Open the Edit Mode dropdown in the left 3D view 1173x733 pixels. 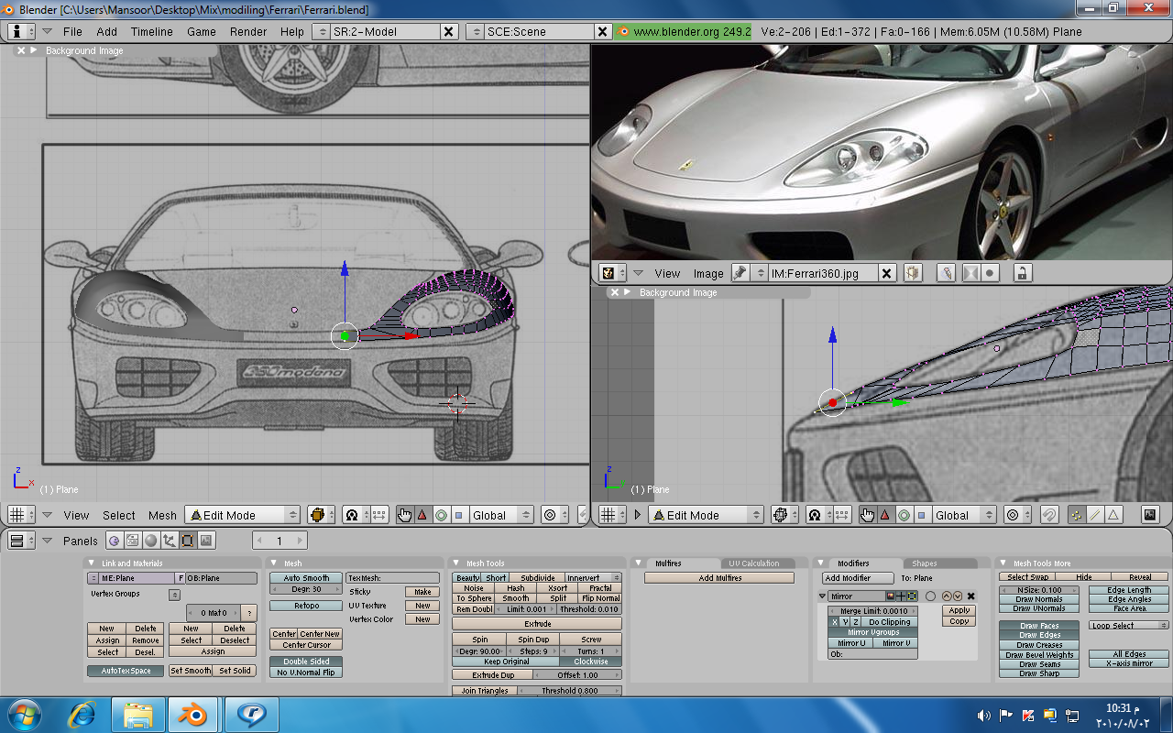point(242,515)
